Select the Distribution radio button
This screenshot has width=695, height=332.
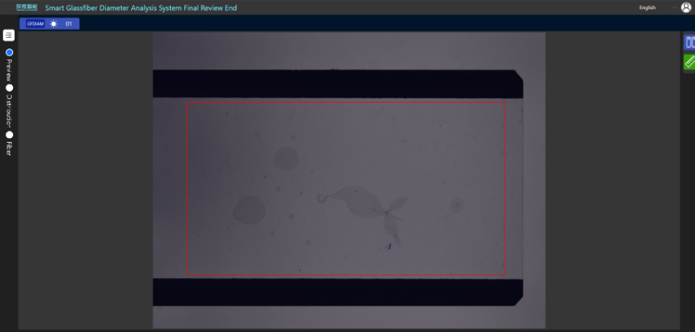tap(9, 88)
